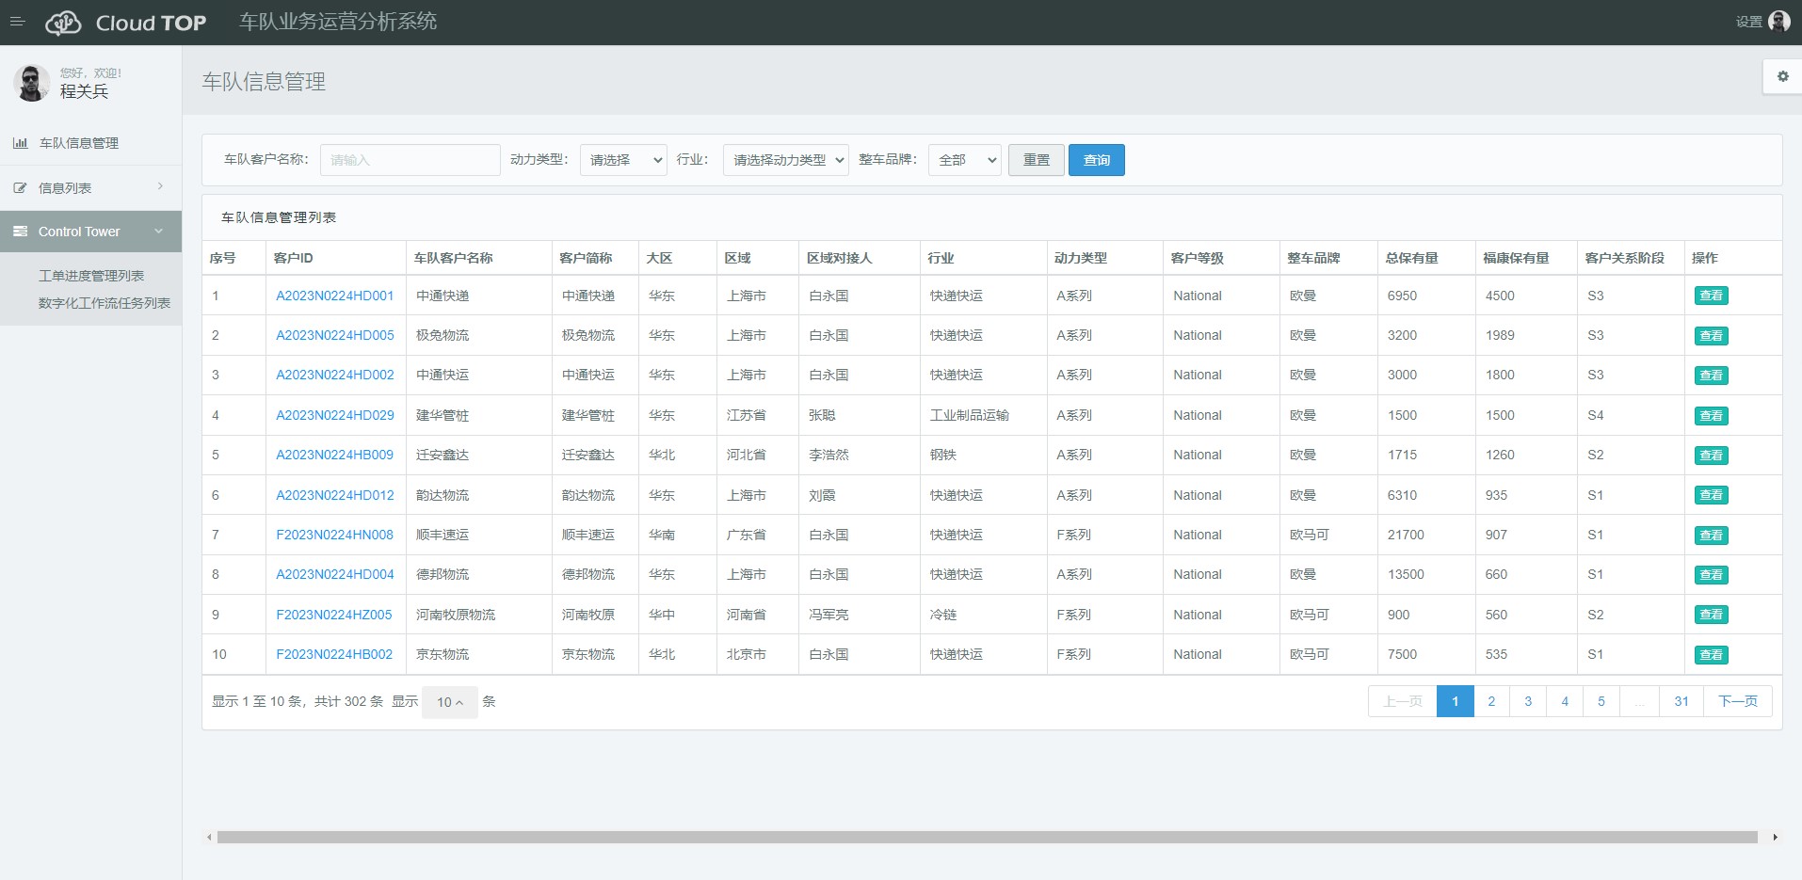Open the 行业 dropdown

(785, 160)
